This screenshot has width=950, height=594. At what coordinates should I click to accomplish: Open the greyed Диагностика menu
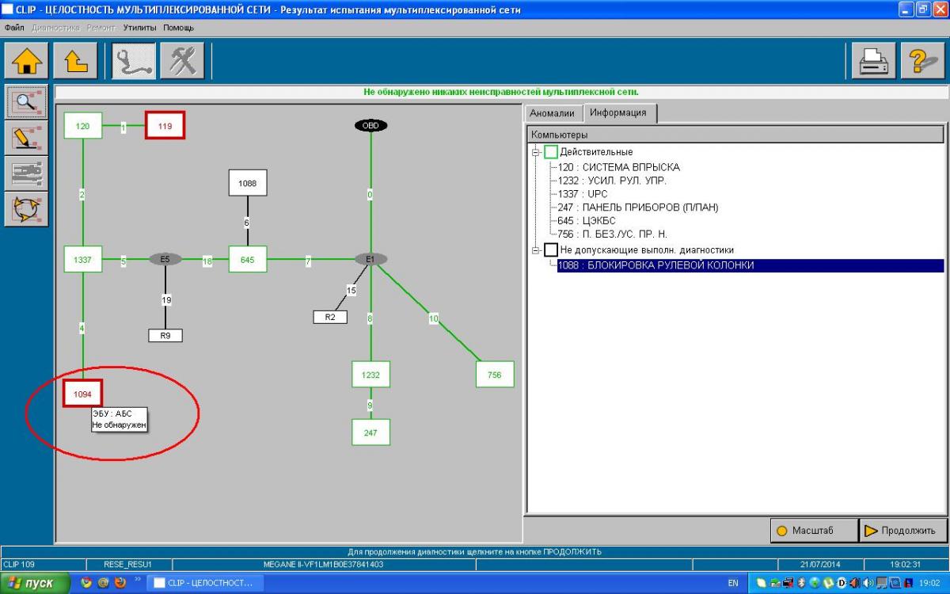(x=55, y=28)
